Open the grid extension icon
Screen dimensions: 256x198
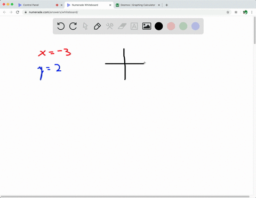click(x=236, y=12)
